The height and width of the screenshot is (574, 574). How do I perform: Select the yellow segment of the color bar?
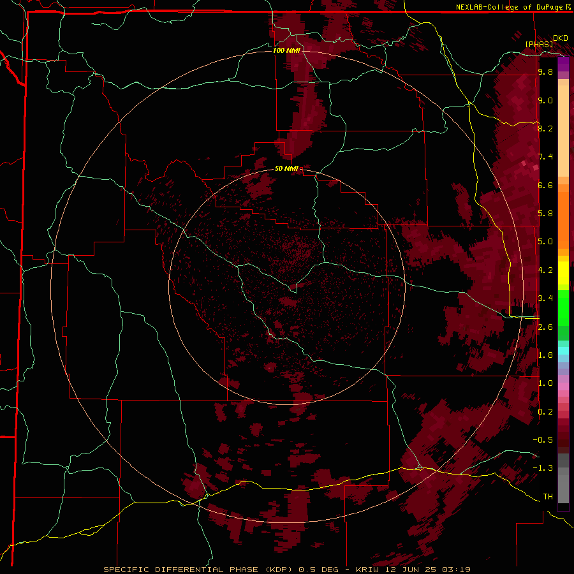563,273
